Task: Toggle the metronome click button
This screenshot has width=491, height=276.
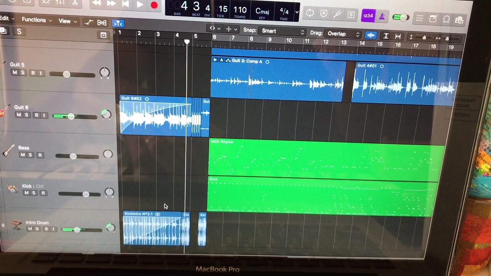Action: click(382, 16)
